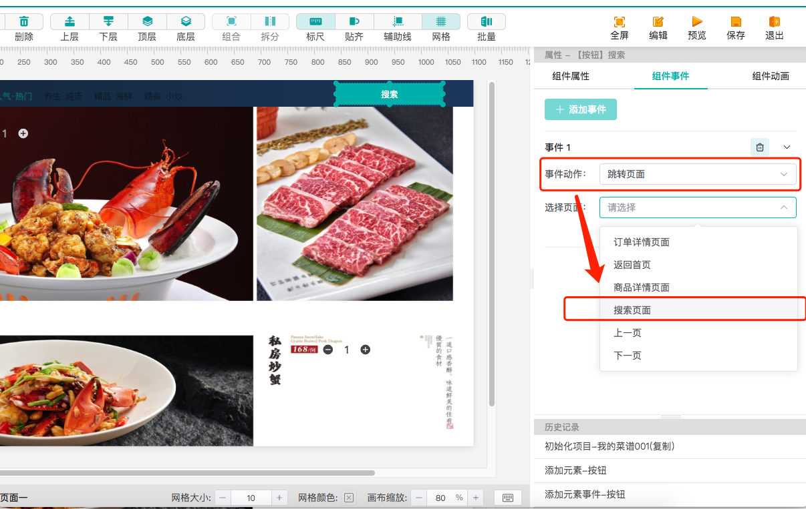This screenshot has height=509, width=806.
Task: Open the 选择页面 dropdown
Action: [x=697, y=207]
